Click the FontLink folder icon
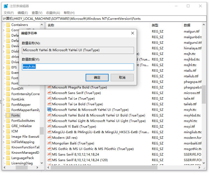This screenshot has height=173, width=209. point(8,99)
